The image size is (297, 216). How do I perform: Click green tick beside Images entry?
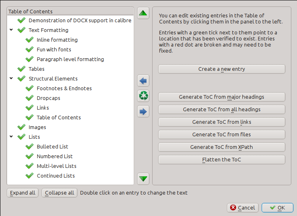[x=22, y=127]
